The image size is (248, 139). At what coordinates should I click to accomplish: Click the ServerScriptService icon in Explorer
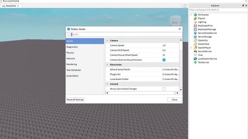click(x=195, y=33)
